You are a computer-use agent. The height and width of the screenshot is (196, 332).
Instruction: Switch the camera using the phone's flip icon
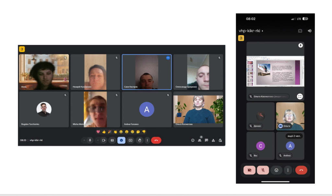pos(300,31)
